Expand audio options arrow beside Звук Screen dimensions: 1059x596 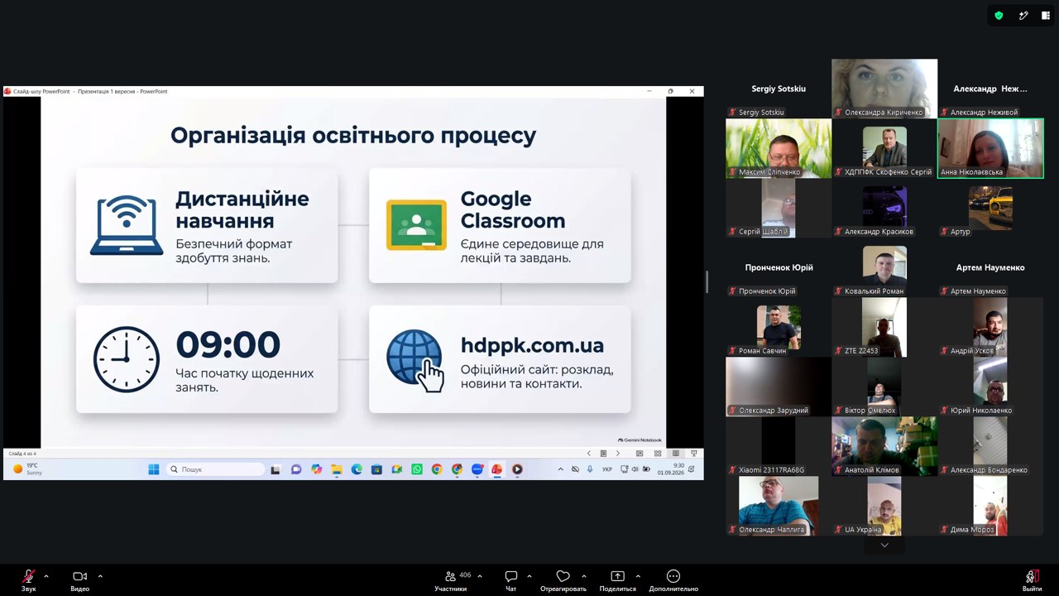(46, 576)
